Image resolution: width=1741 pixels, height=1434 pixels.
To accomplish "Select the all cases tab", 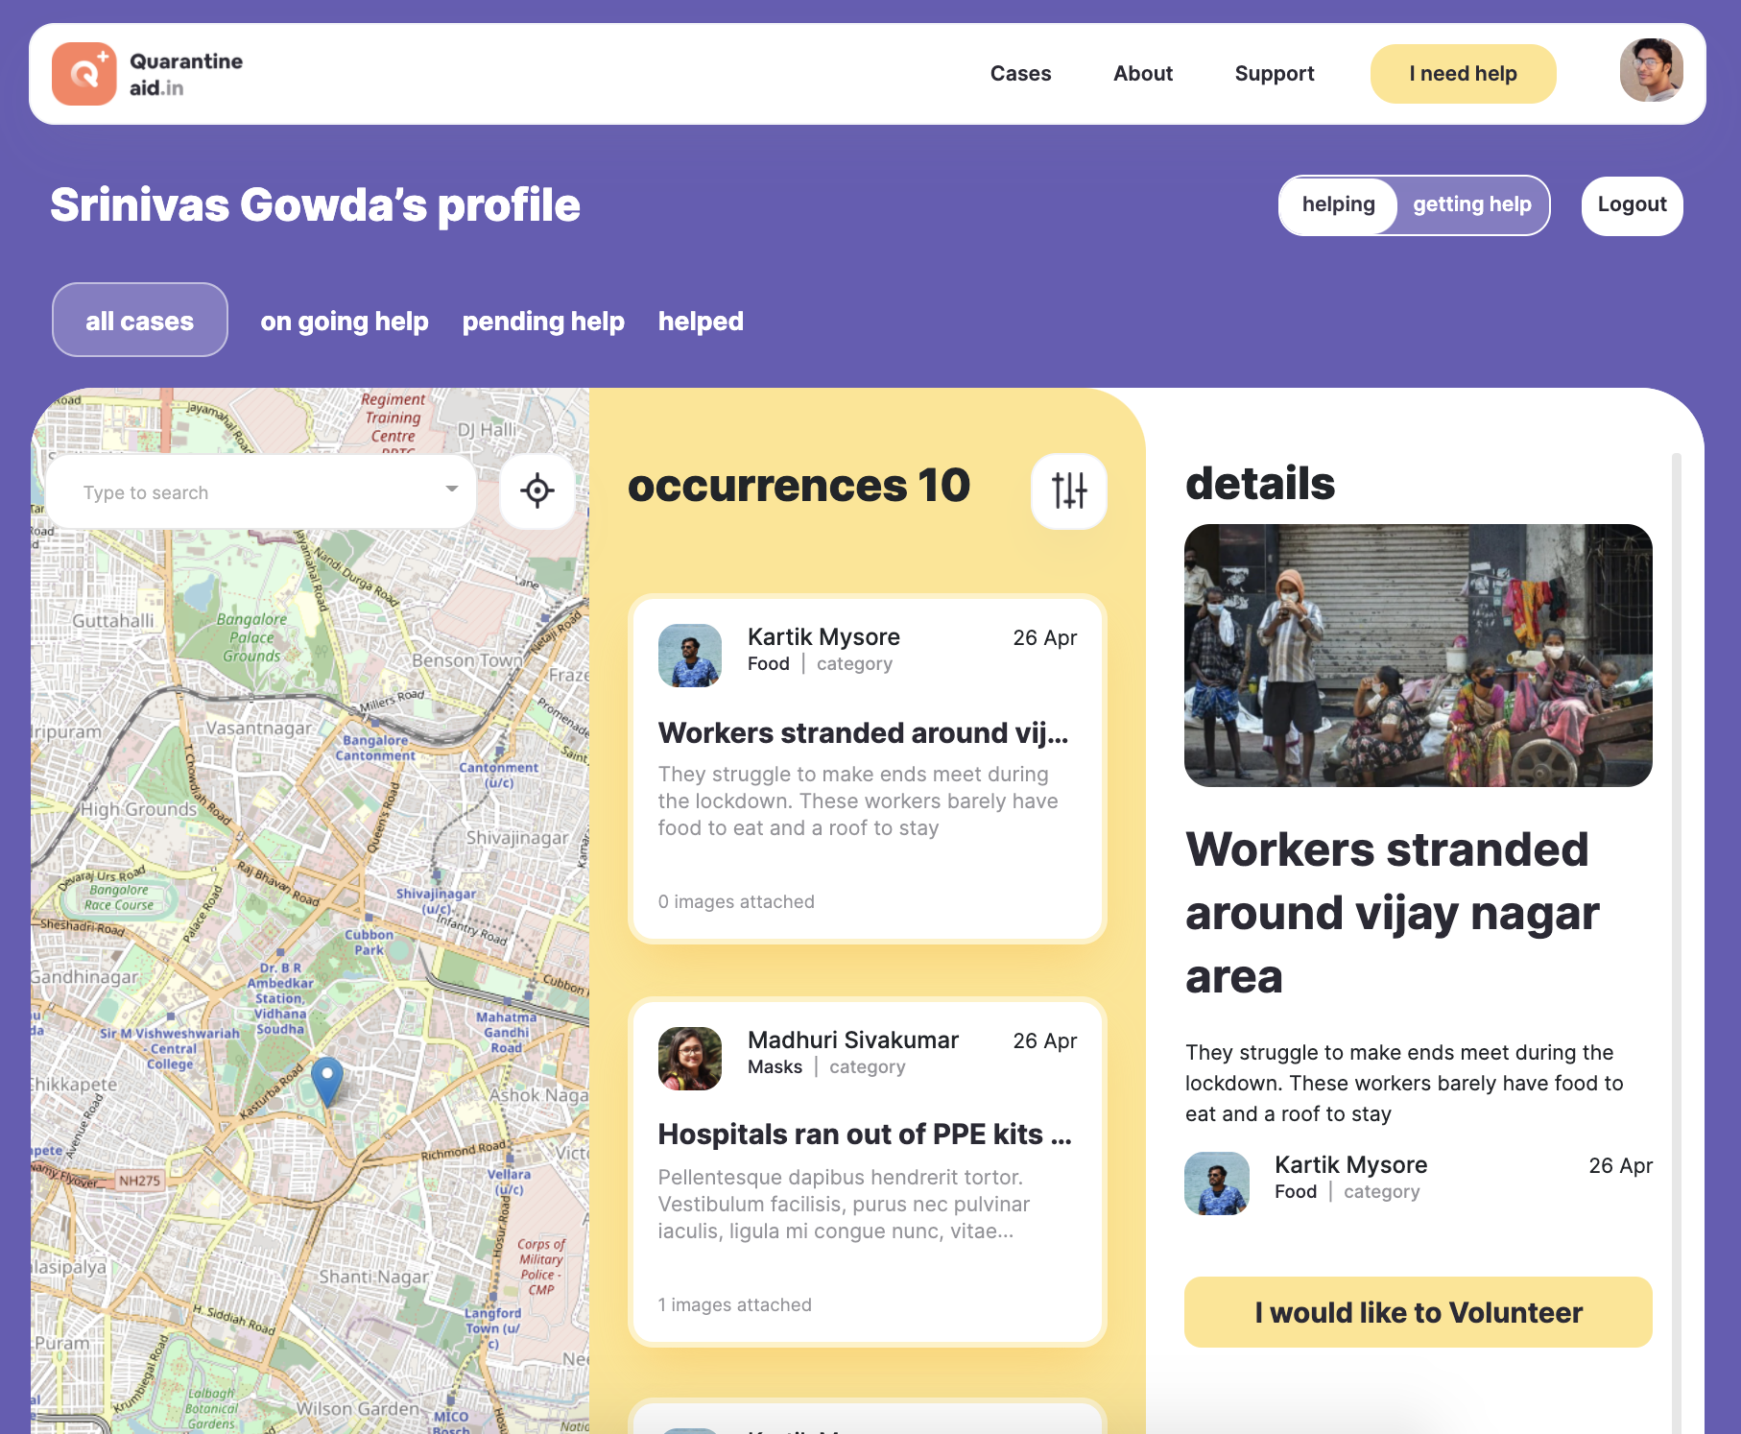I will point(139,320).
